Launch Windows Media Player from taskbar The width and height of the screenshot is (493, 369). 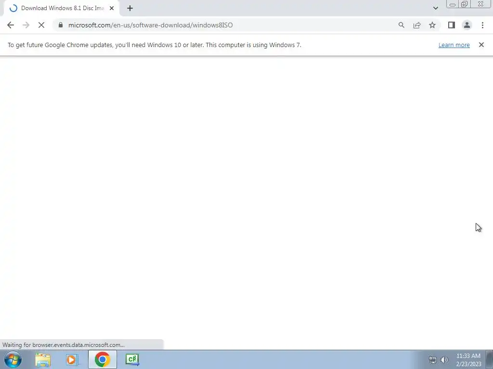click(x=72, y=359)
